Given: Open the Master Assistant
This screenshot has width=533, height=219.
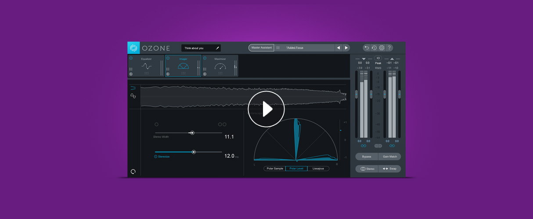Looking at the screenshot, I should tap(261, 48).
